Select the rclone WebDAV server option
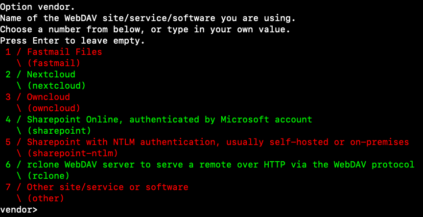The height and width of the screenshot is (217, 423). pos(221,165)
